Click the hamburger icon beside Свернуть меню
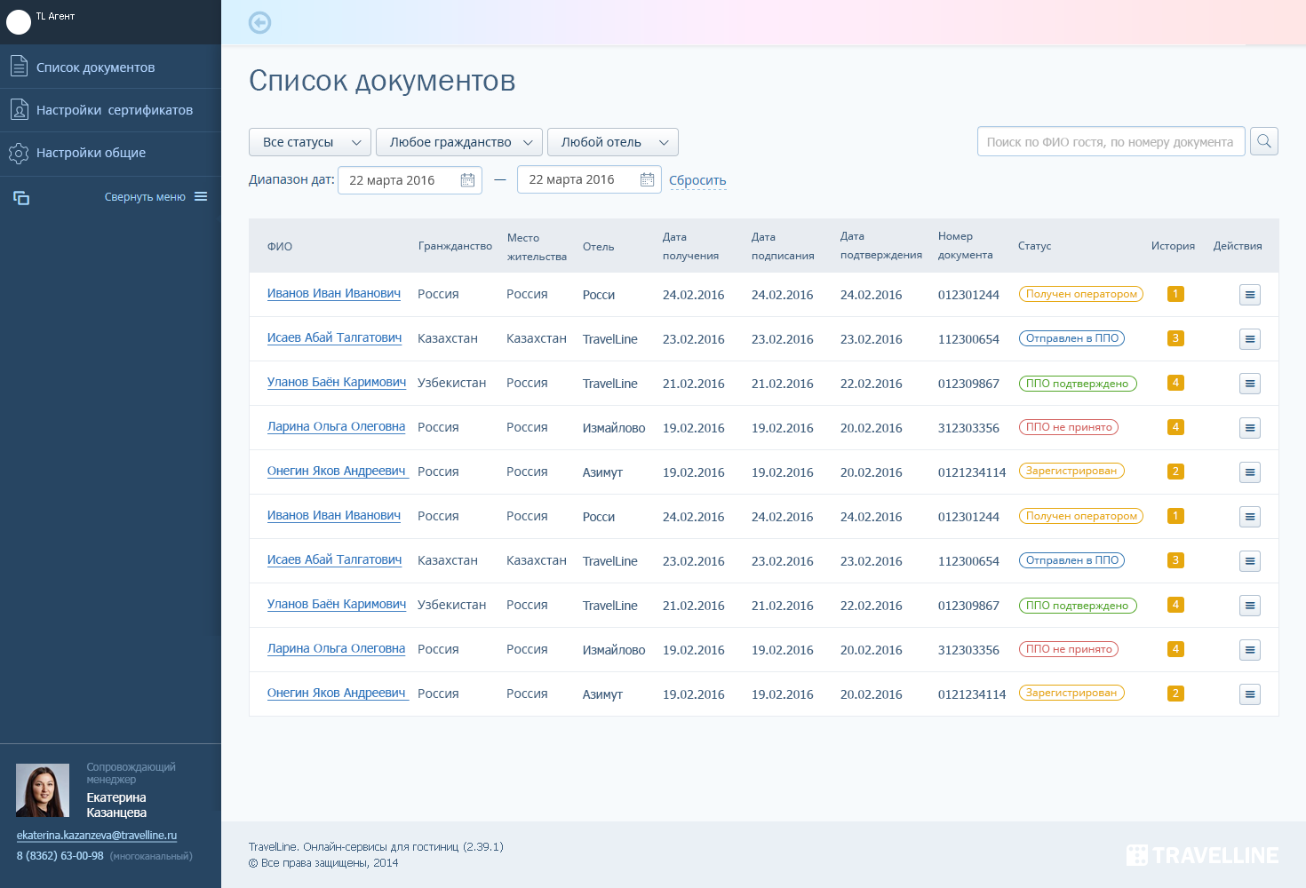This screenshot has height=888, width=1306. 201,196
